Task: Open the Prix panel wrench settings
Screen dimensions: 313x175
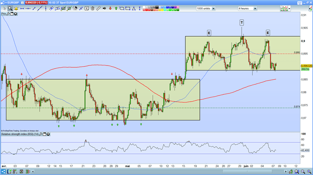Action: click(8, 14)
